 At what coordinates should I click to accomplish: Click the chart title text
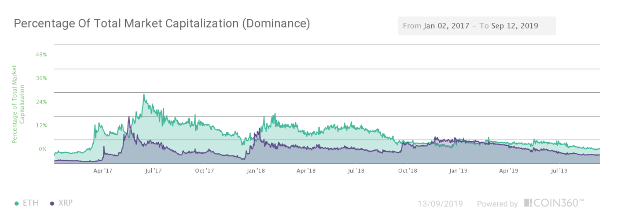(162, 24)
